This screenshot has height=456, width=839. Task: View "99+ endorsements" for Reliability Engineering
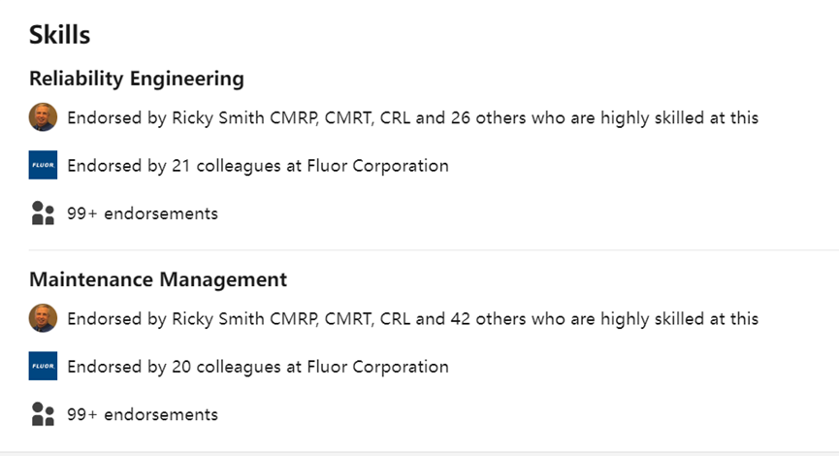pos(143,213)
